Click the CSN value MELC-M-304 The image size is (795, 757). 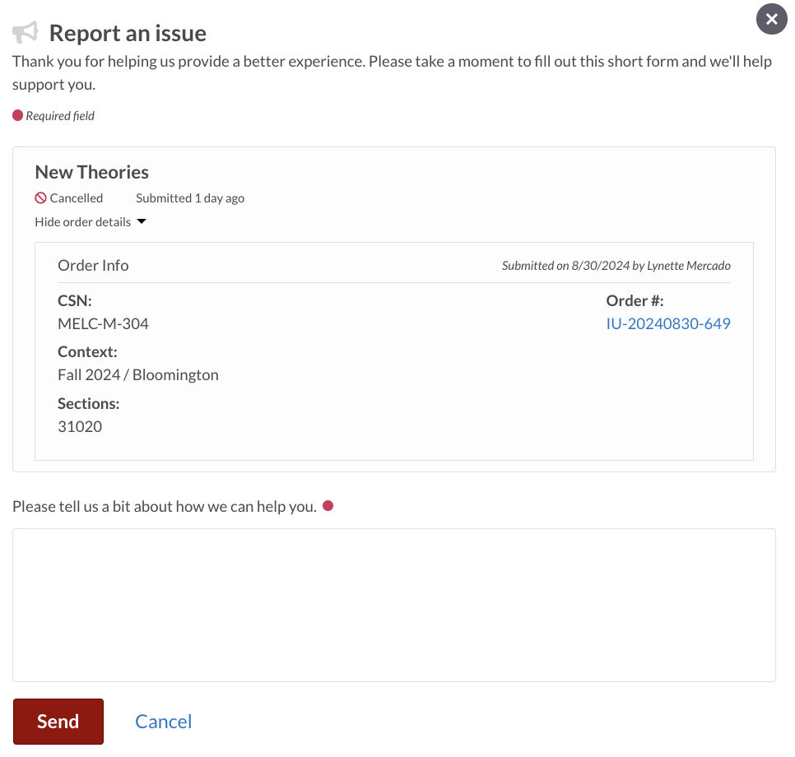(103, 323)
